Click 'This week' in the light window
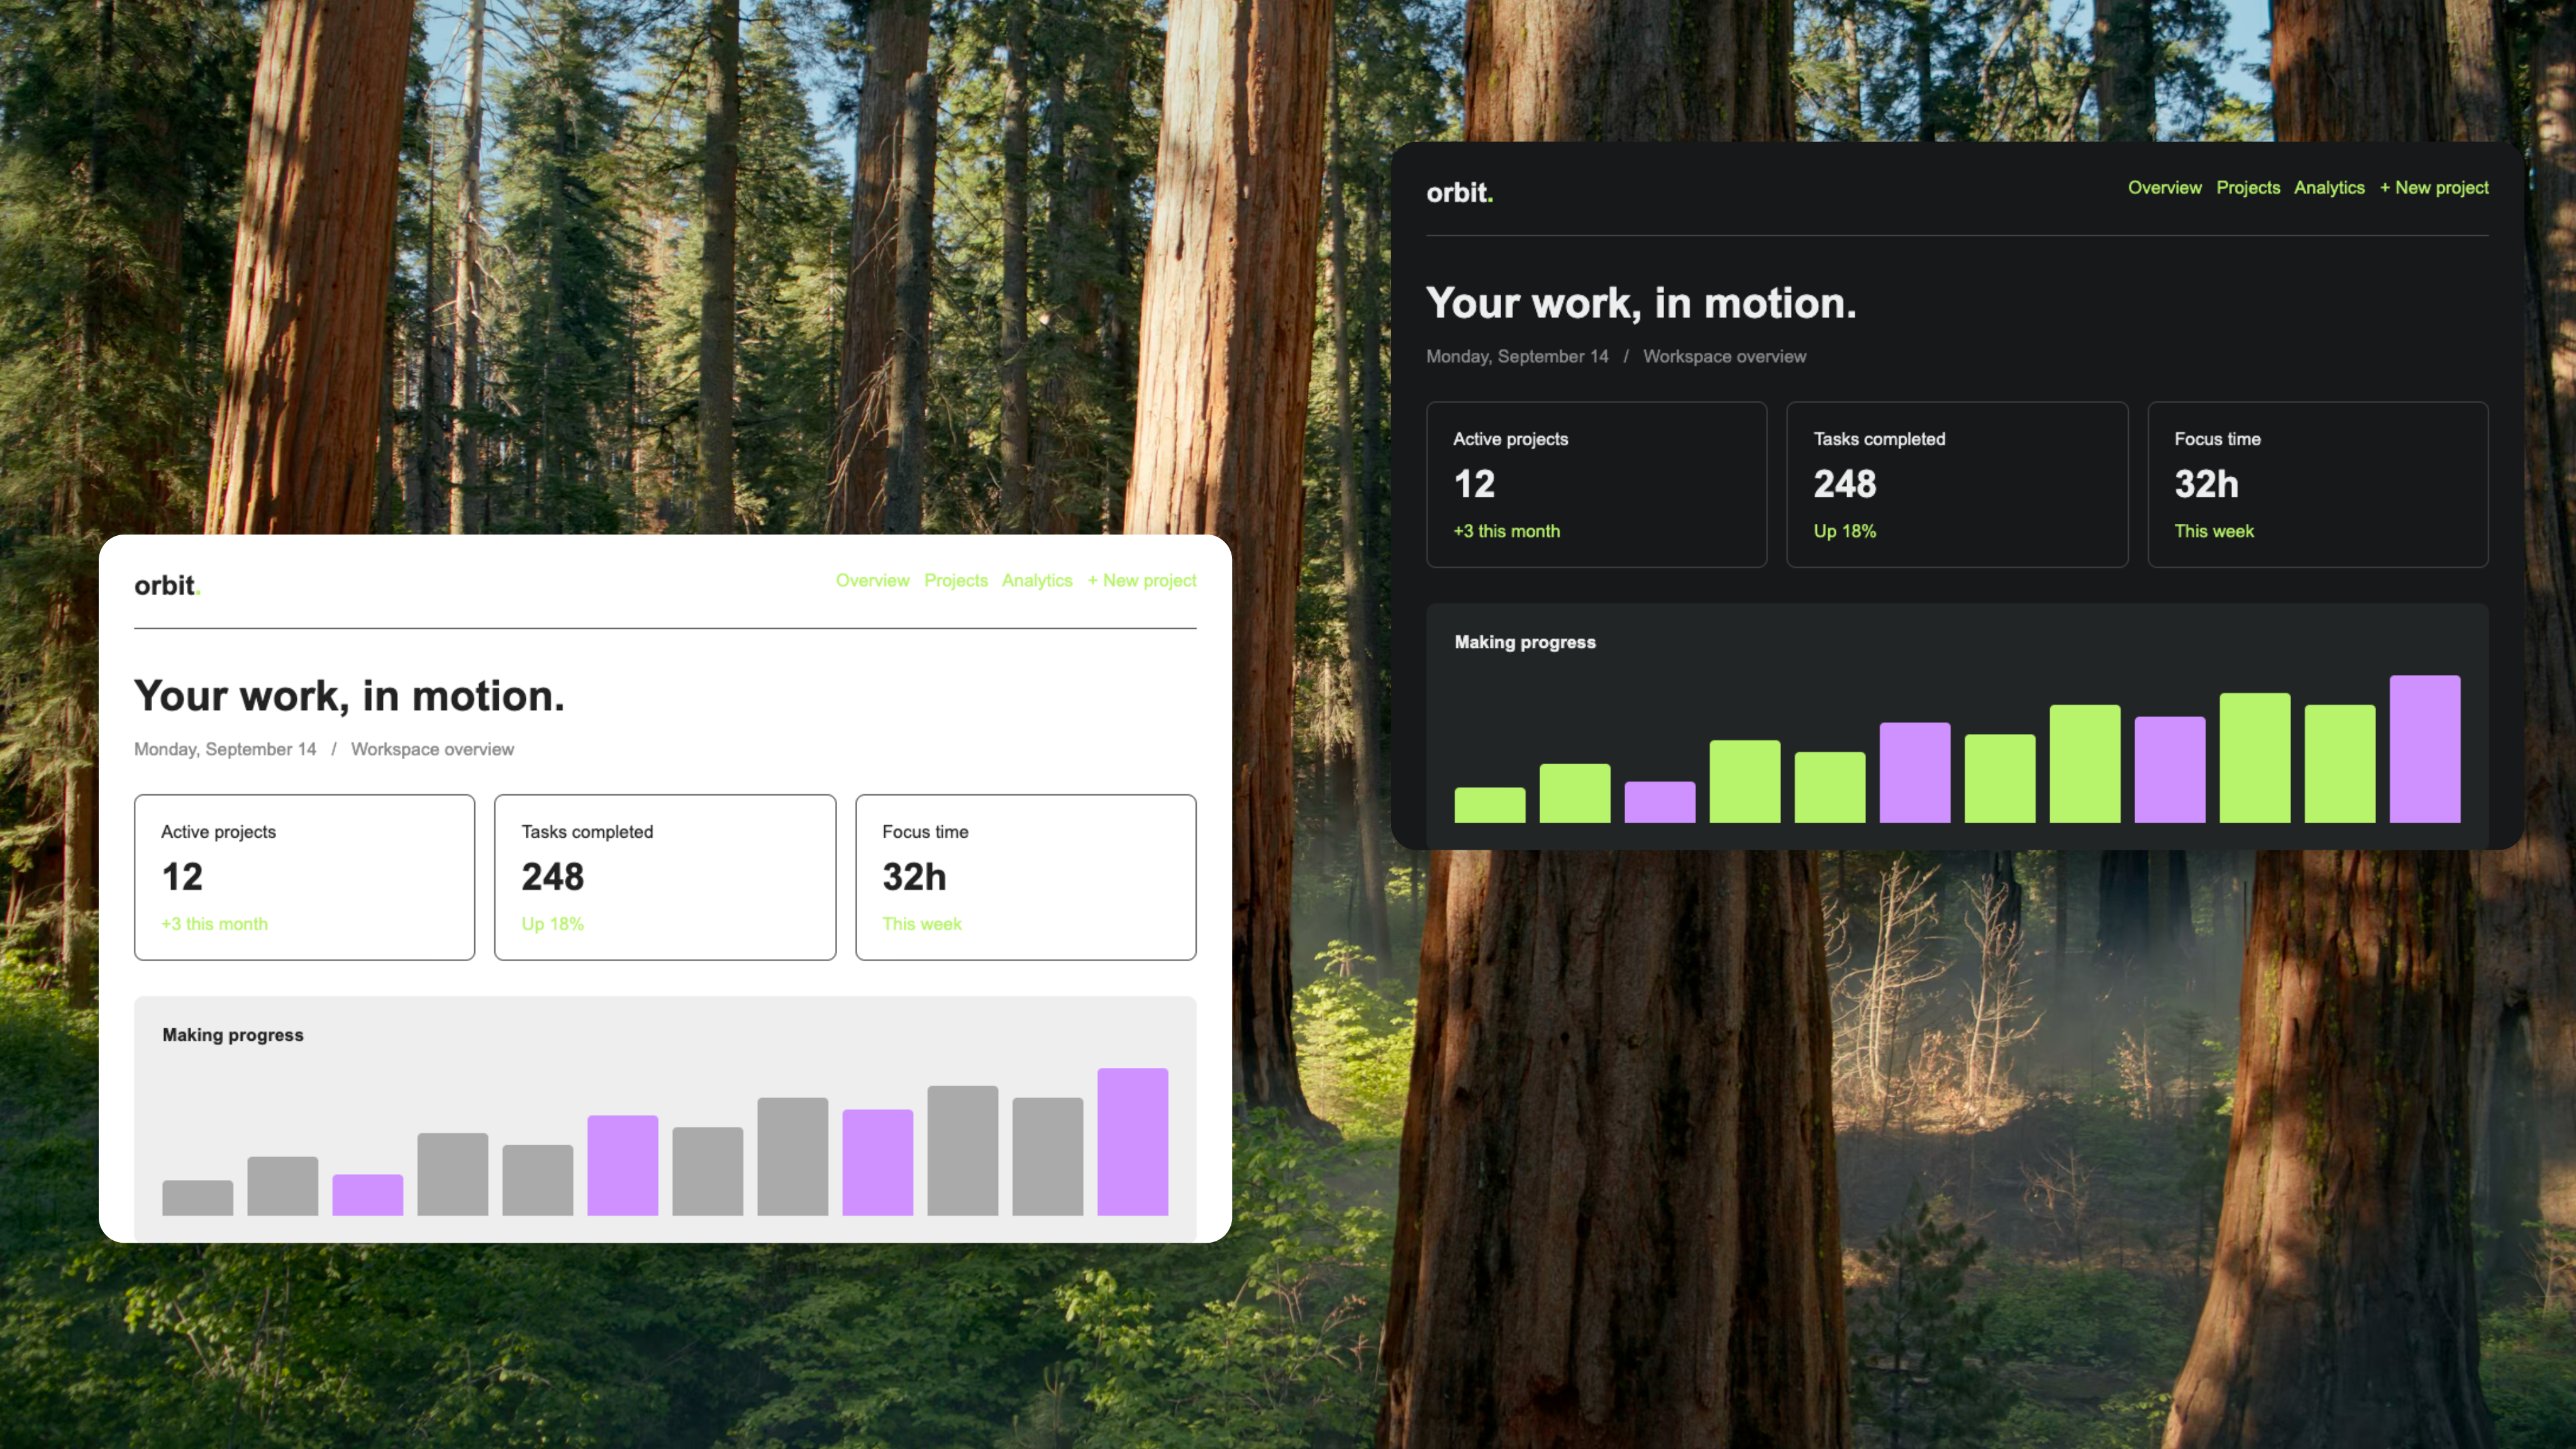The height and width of the screenshot is (1449, 2576). (921, 924)
